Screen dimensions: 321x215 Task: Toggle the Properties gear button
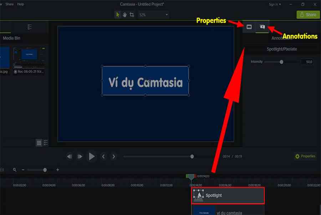pos(305,156)
